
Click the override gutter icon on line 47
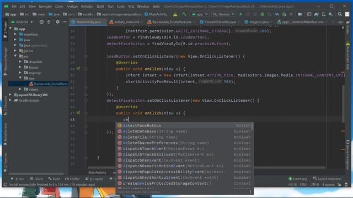coord(78,113)
